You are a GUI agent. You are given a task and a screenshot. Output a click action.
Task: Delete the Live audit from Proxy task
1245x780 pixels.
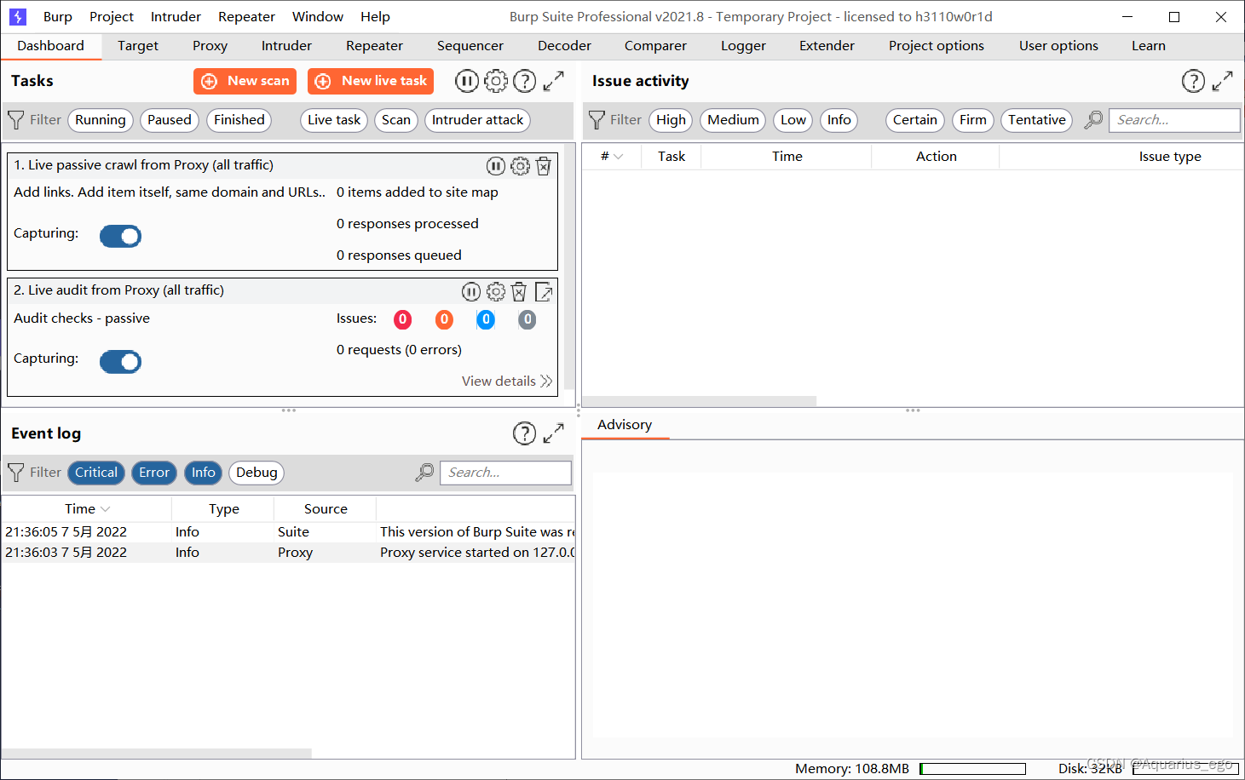pyautogui.click(x=519, y=292)
